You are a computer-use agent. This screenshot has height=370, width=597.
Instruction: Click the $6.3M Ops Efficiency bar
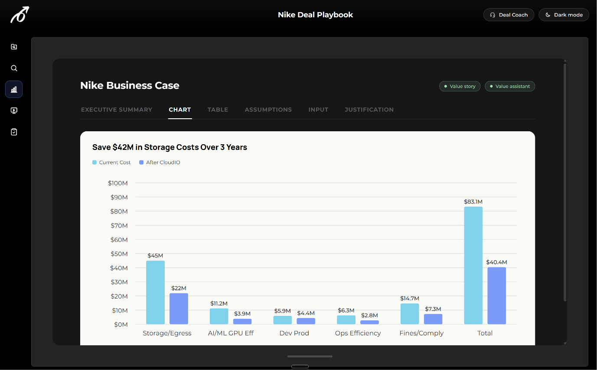click(346, 320)
